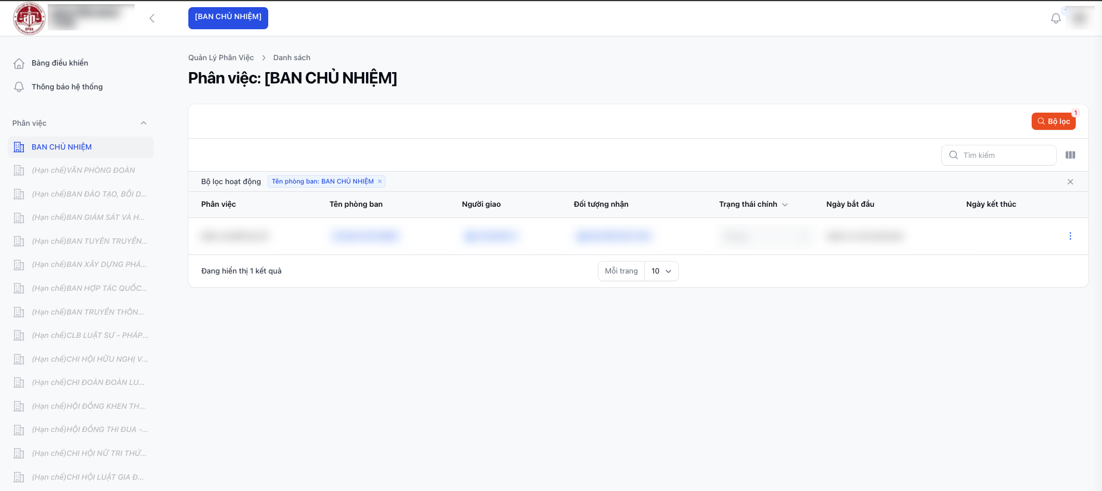Open row actions three-dot menu

1070,237
